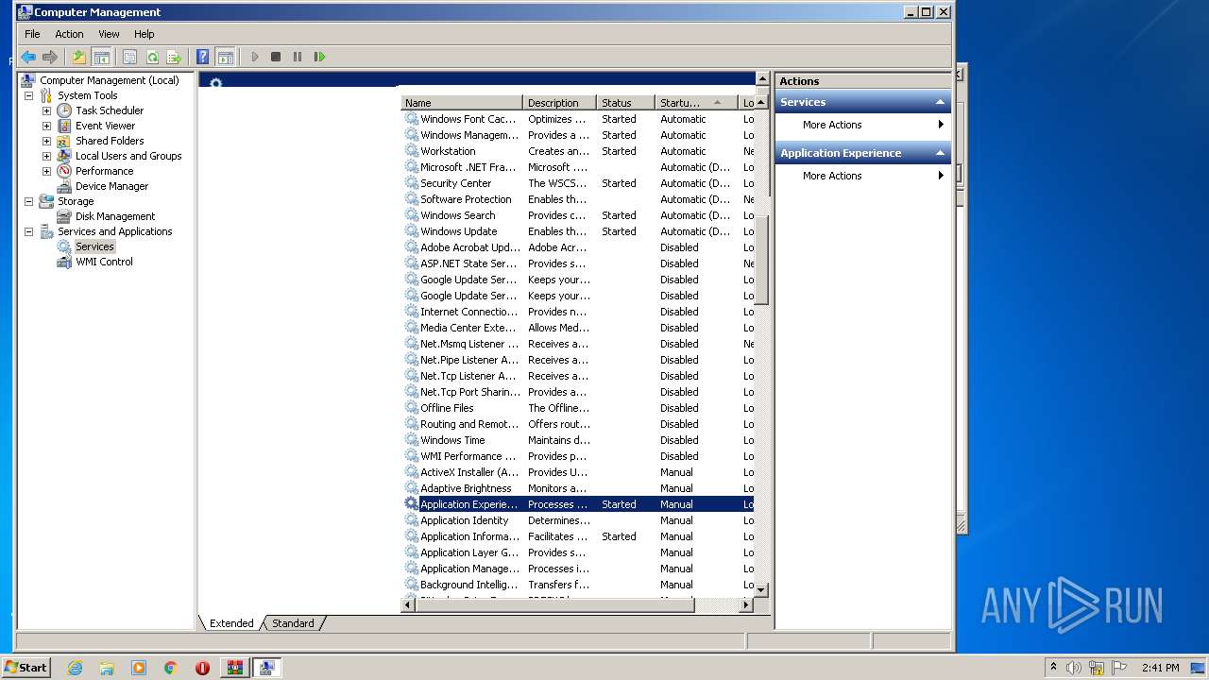Viewport: 1209px width, 680px height.
Task: Click the Export List toolbar icon
Action: pos(173,57)
